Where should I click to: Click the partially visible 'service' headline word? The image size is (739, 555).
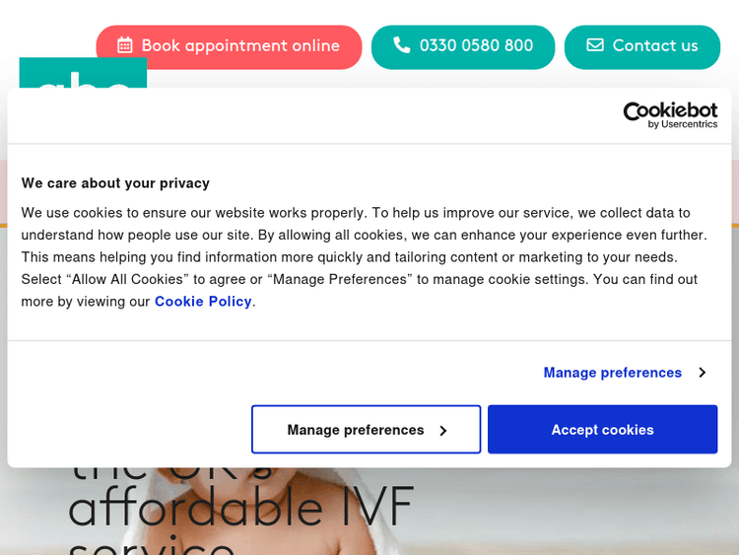click(x=152, y=546)
